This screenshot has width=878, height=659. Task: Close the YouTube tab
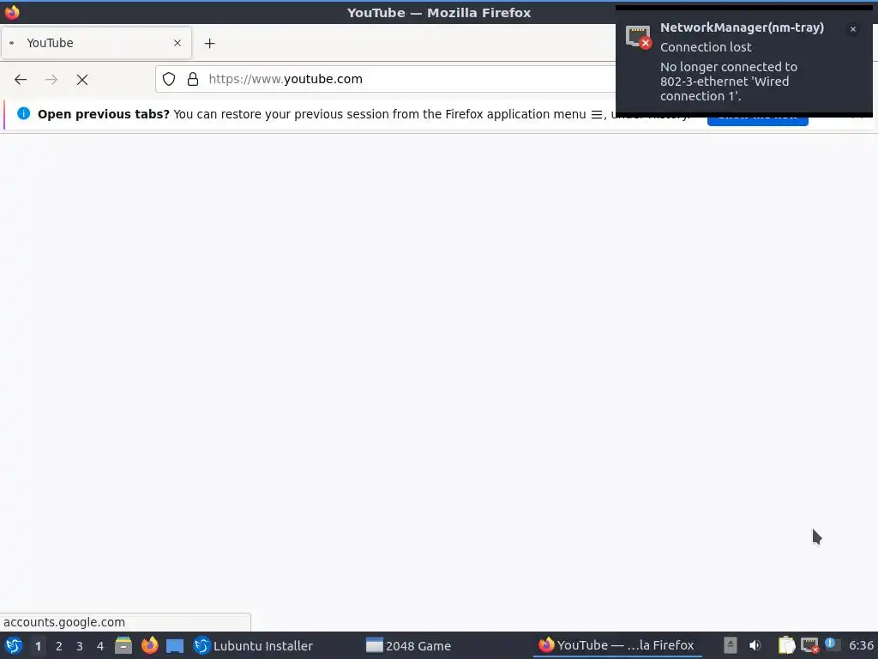point(177,43)
